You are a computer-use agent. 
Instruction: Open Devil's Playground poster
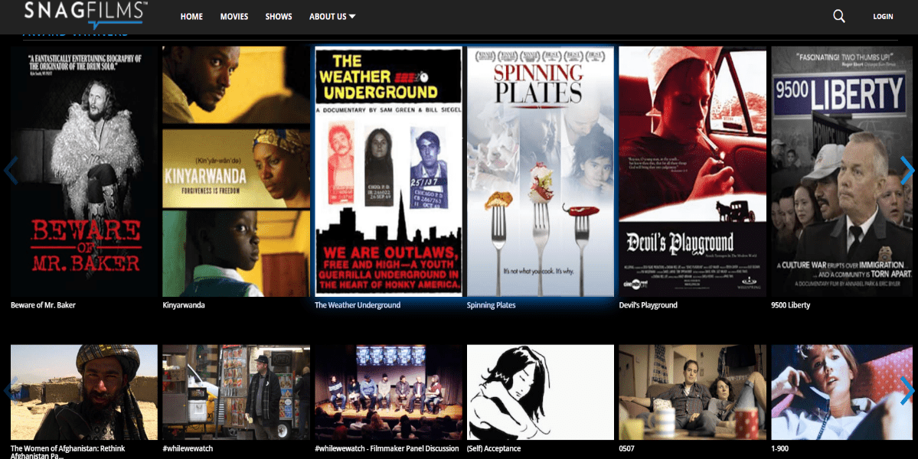693,171
